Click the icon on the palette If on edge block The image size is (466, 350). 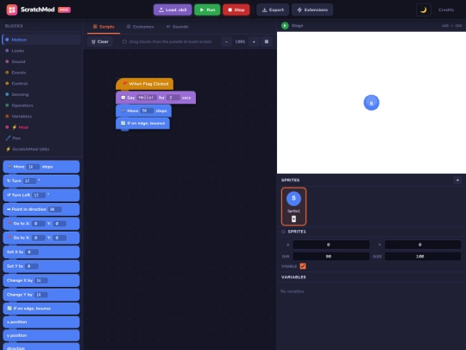point(9,309)
